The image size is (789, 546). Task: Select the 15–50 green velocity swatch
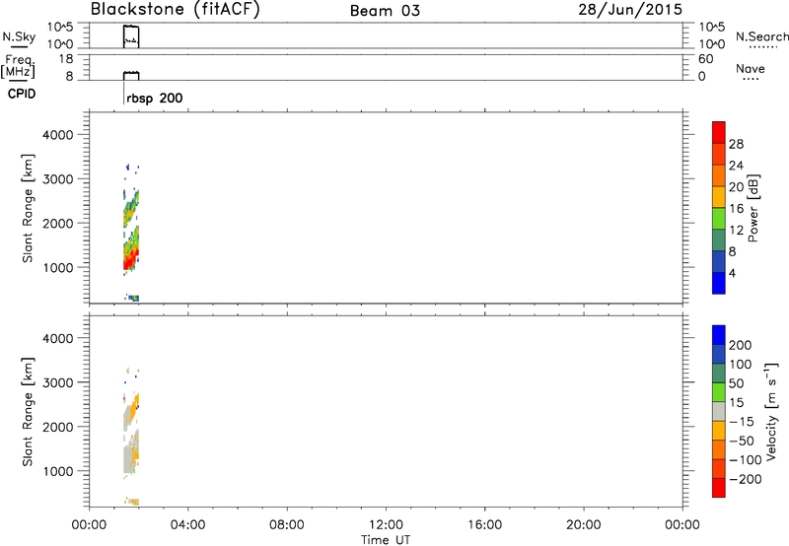click(719, 392)
